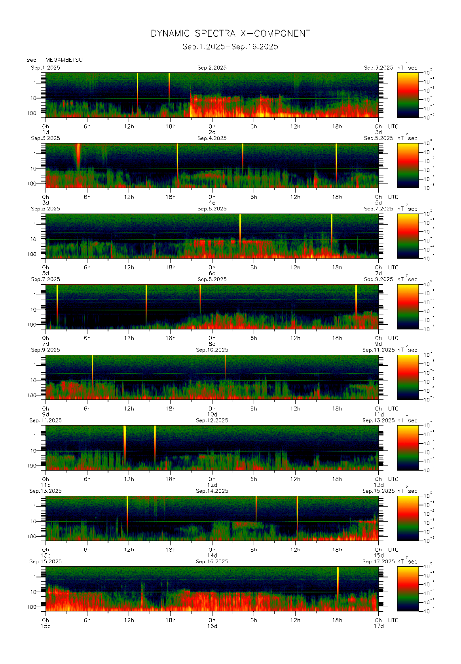
Task: Select the sixth spectrogram's color scale bar
Action: tap(408, 448)
